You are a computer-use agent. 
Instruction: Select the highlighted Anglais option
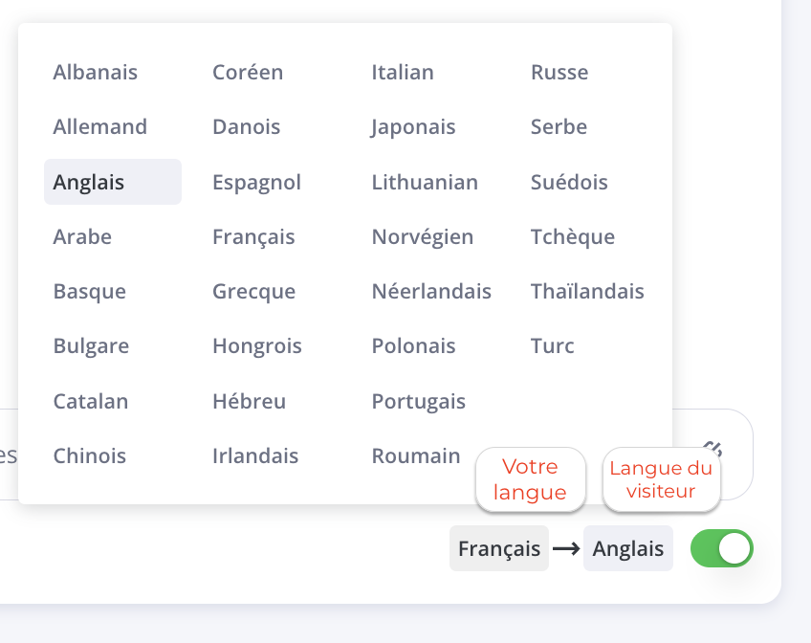tap(90, 182)
